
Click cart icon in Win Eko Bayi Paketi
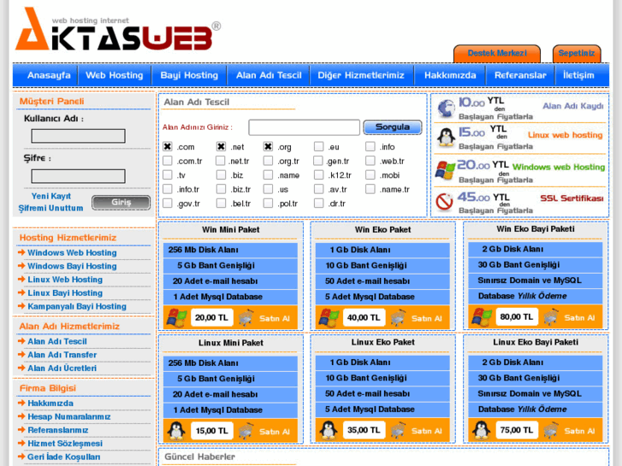click(x=551, y=317)
